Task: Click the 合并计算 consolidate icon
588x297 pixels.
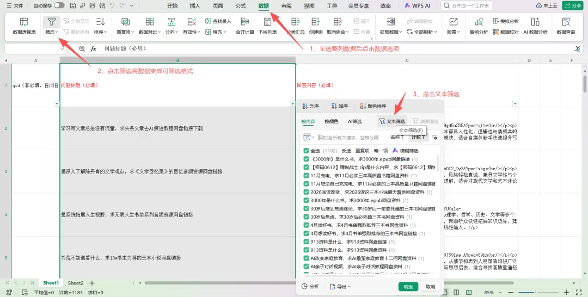Action: 245,22
